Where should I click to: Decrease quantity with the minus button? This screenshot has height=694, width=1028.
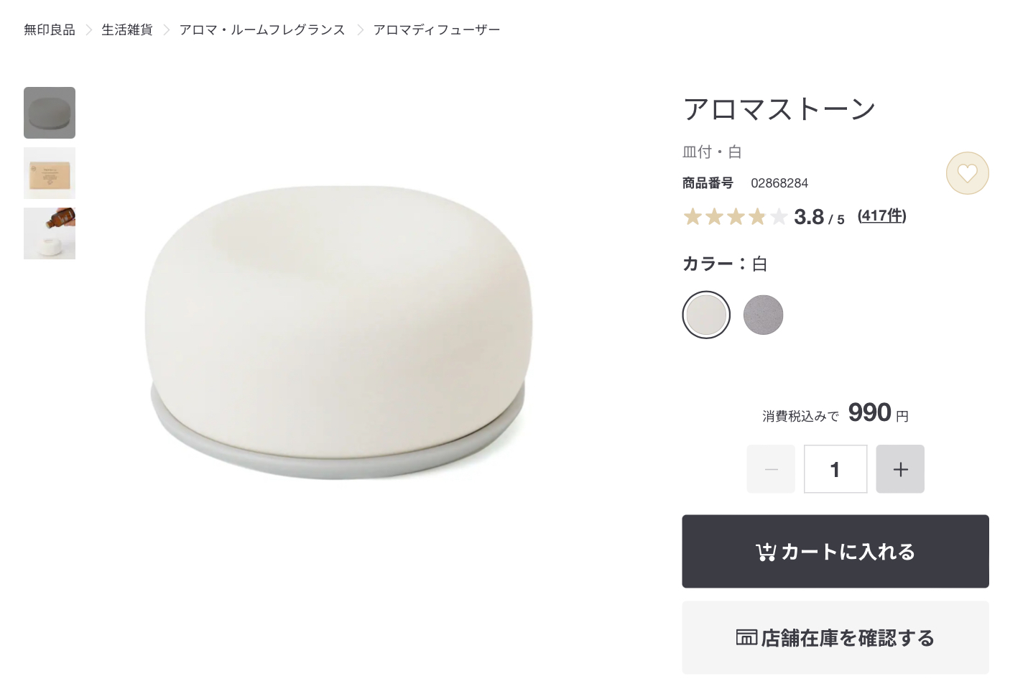click(x=771, y=469)
